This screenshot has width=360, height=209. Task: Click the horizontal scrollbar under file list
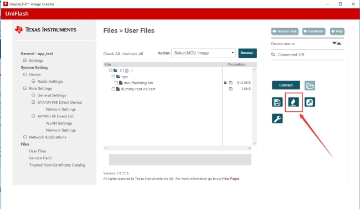tap(177, 148)
